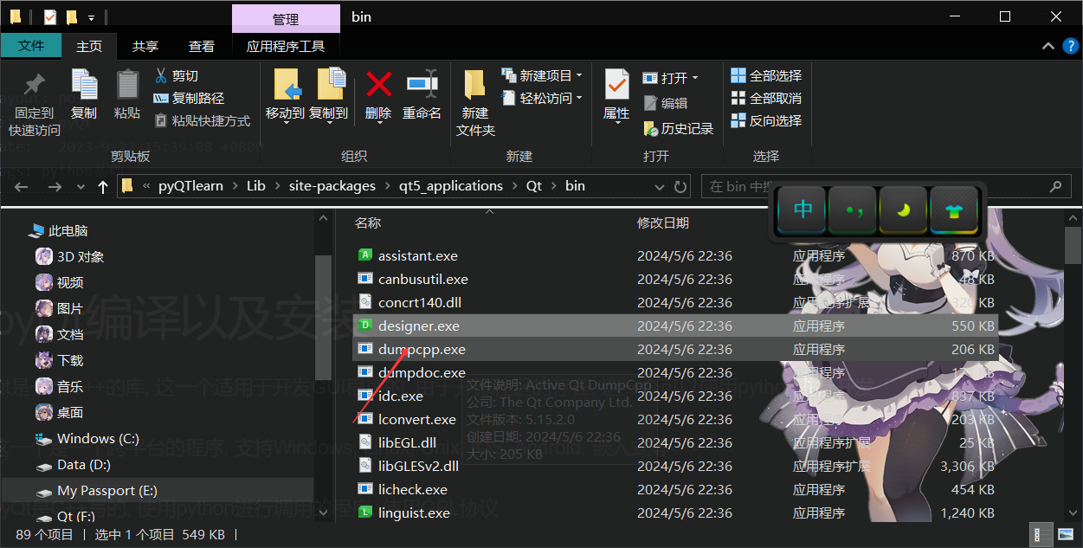Open the recent locations dropdown arrow

tap(81, 187)
